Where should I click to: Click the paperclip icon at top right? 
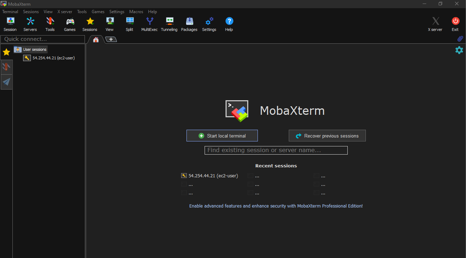coord(460,39)
